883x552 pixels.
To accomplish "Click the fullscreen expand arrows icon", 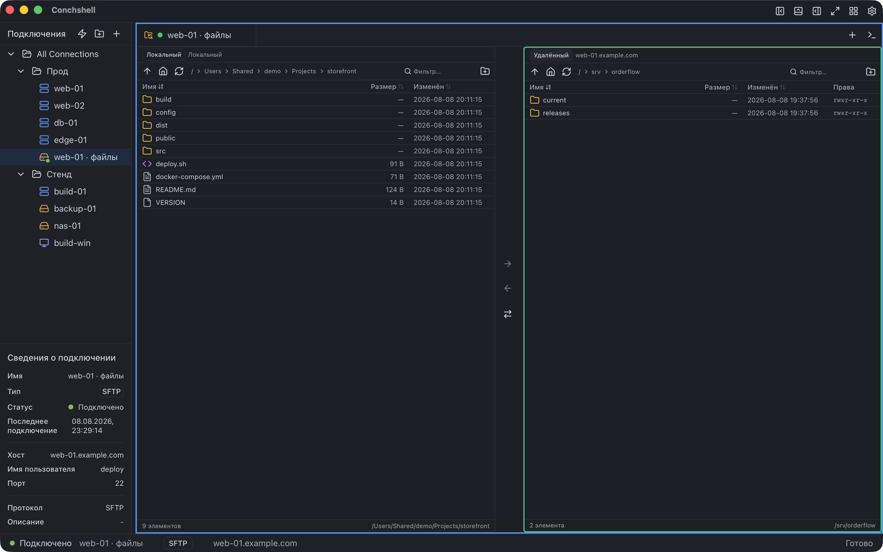I will (x=835, y=11).
